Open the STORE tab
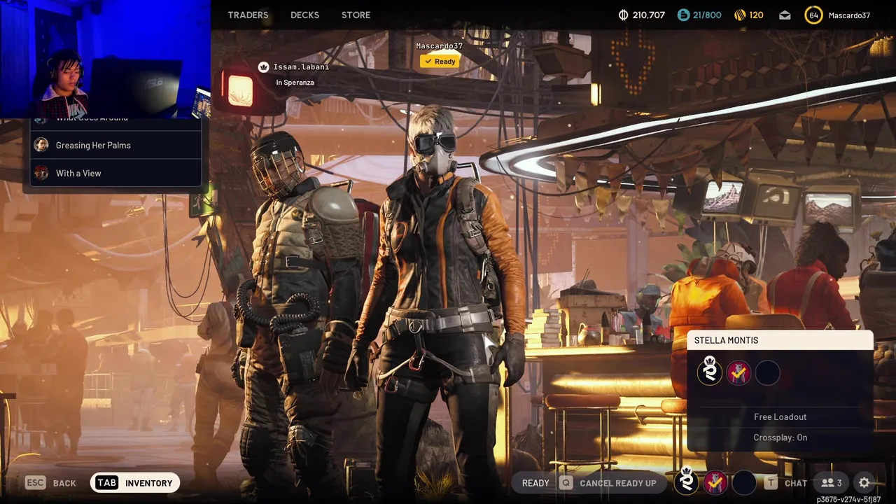 (356, 15)
